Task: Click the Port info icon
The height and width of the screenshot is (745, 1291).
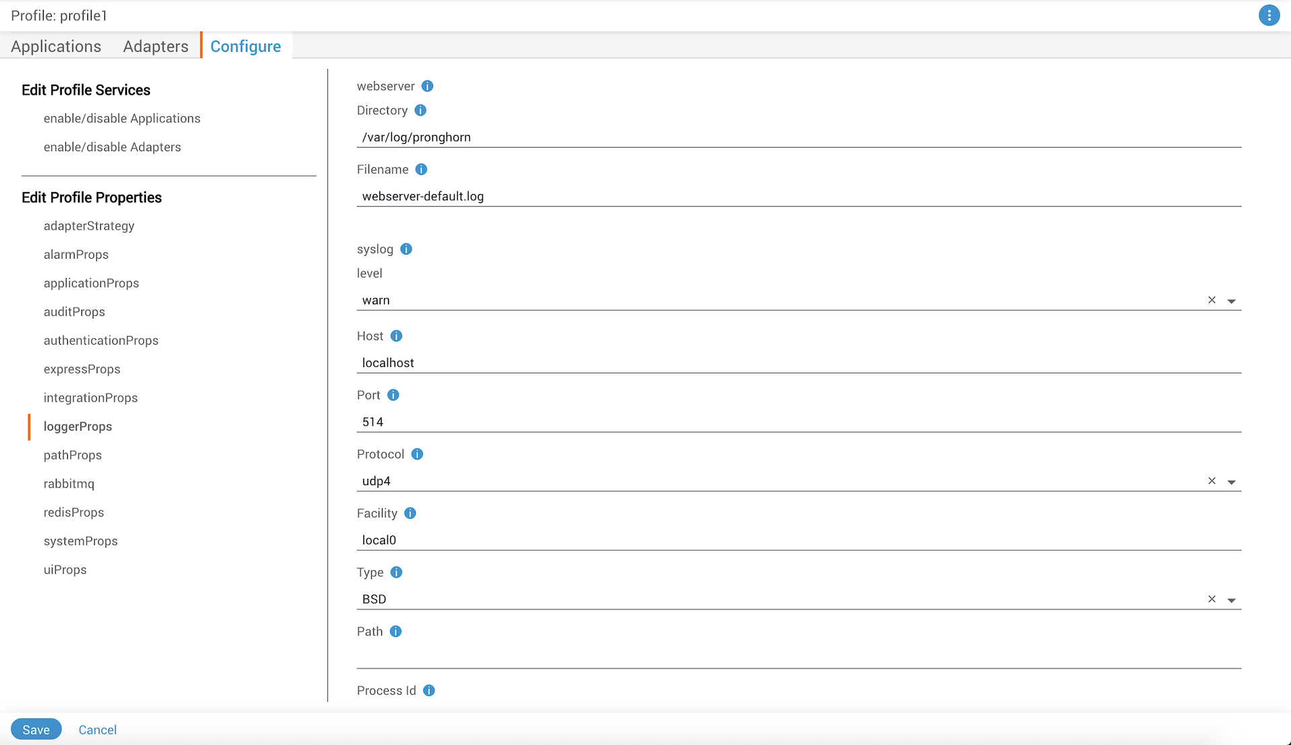Action: (x=393, y=395)
